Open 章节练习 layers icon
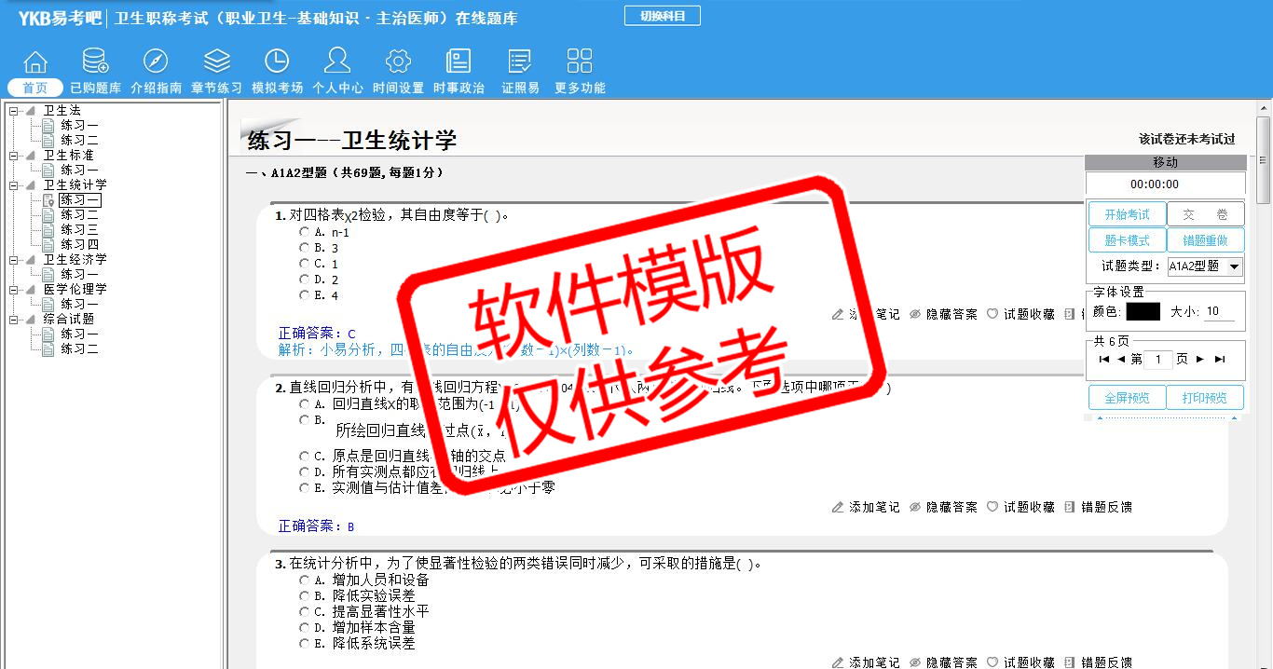Screen dimensions: 1273x669 (x=216, y=62)
